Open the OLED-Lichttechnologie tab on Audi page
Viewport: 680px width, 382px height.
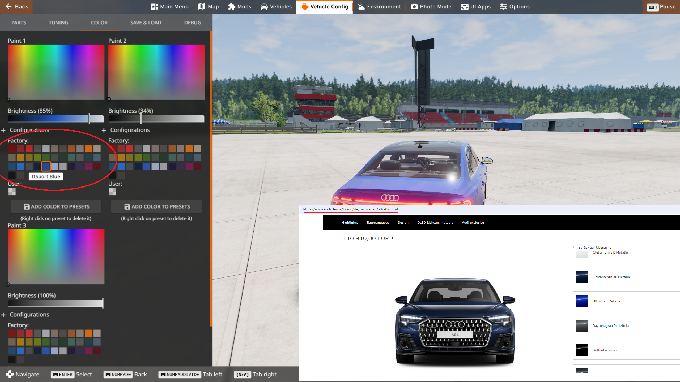coord(435,223)
